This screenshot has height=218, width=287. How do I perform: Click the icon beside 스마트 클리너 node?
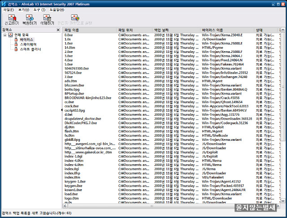pos(16,49)
